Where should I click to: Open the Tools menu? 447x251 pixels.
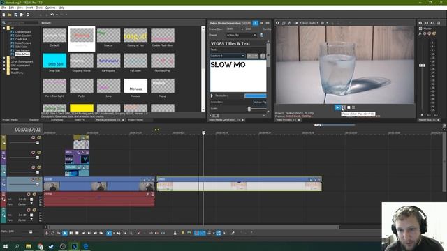(x=39, y=8)
